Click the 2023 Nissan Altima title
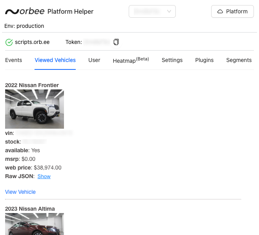259x235 pixels. (30, 209)
